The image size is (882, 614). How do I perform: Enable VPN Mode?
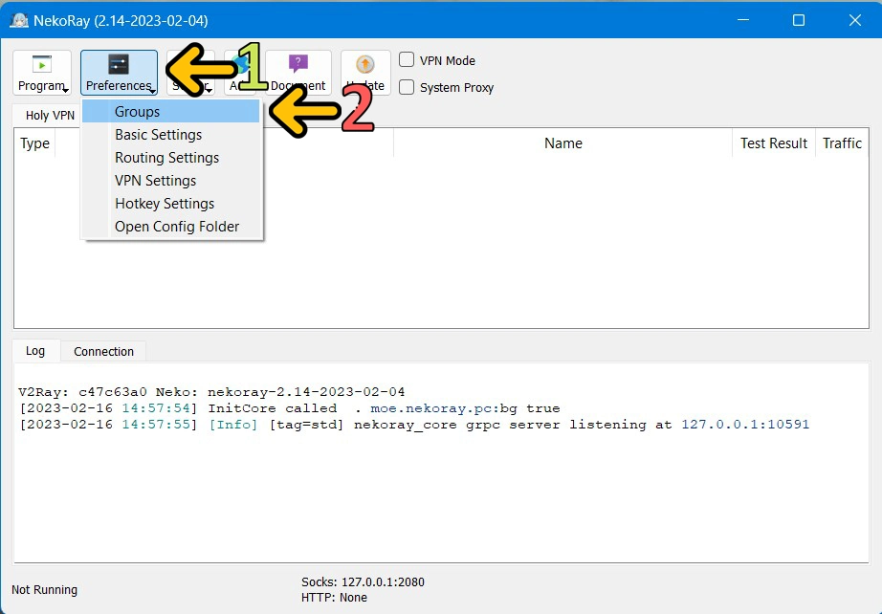[405, 59]
